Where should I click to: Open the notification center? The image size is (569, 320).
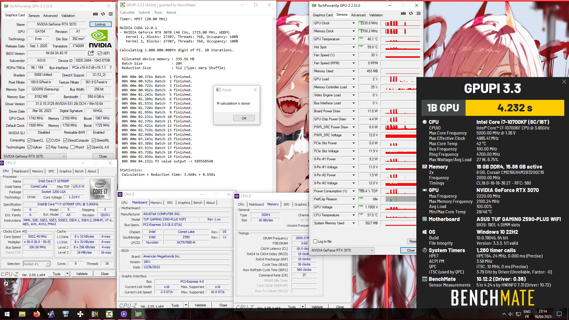click(559, 314)
